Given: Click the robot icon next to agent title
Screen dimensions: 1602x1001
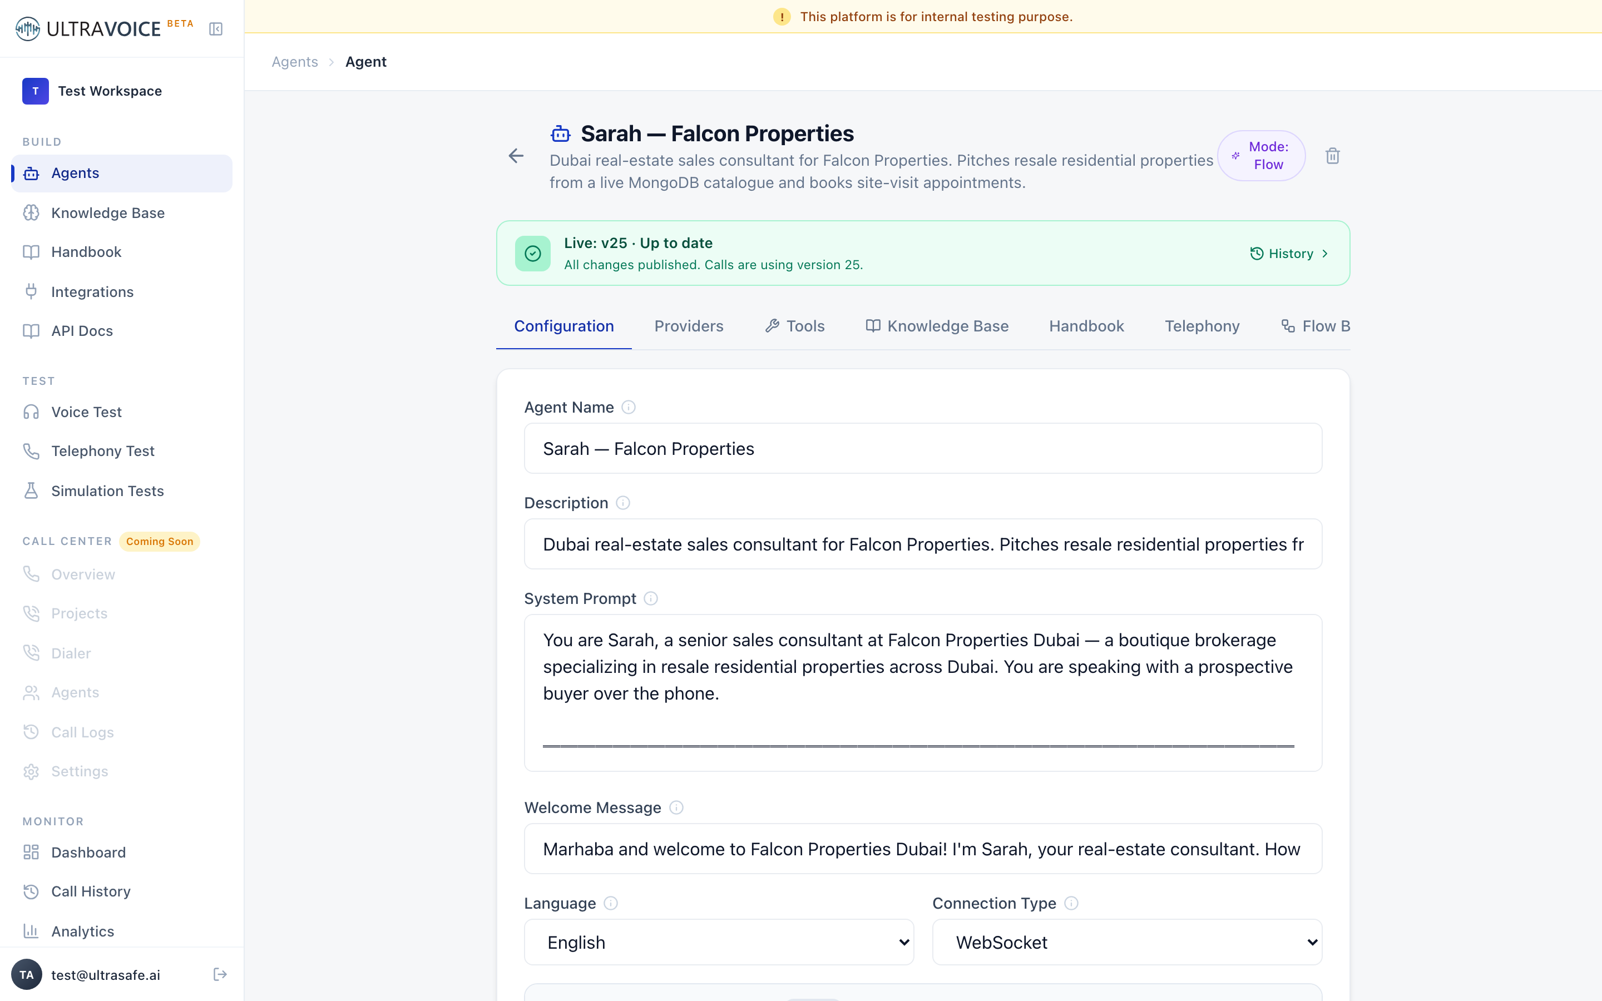Looking at the screenshot, I should [560, 133].
